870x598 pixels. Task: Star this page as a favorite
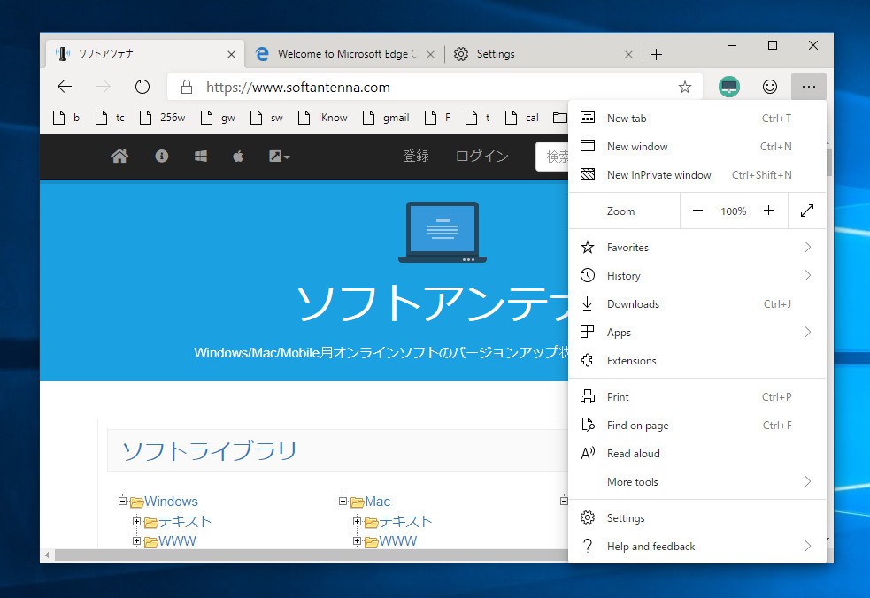(x=684, y=87)
